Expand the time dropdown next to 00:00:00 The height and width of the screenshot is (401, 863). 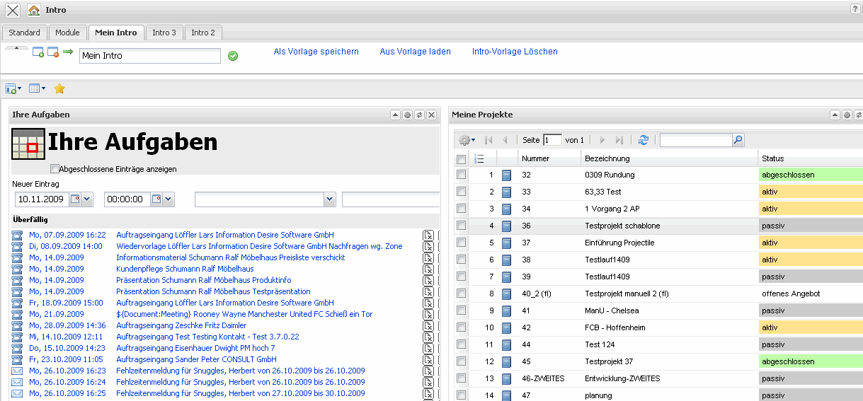[x=168, y=199]
